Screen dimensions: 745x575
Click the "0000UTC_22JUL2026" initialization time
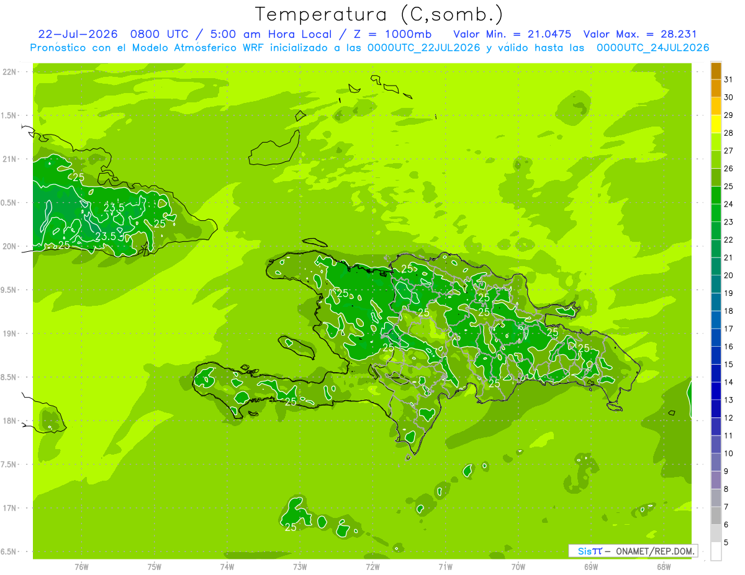(x=423, y=48)
